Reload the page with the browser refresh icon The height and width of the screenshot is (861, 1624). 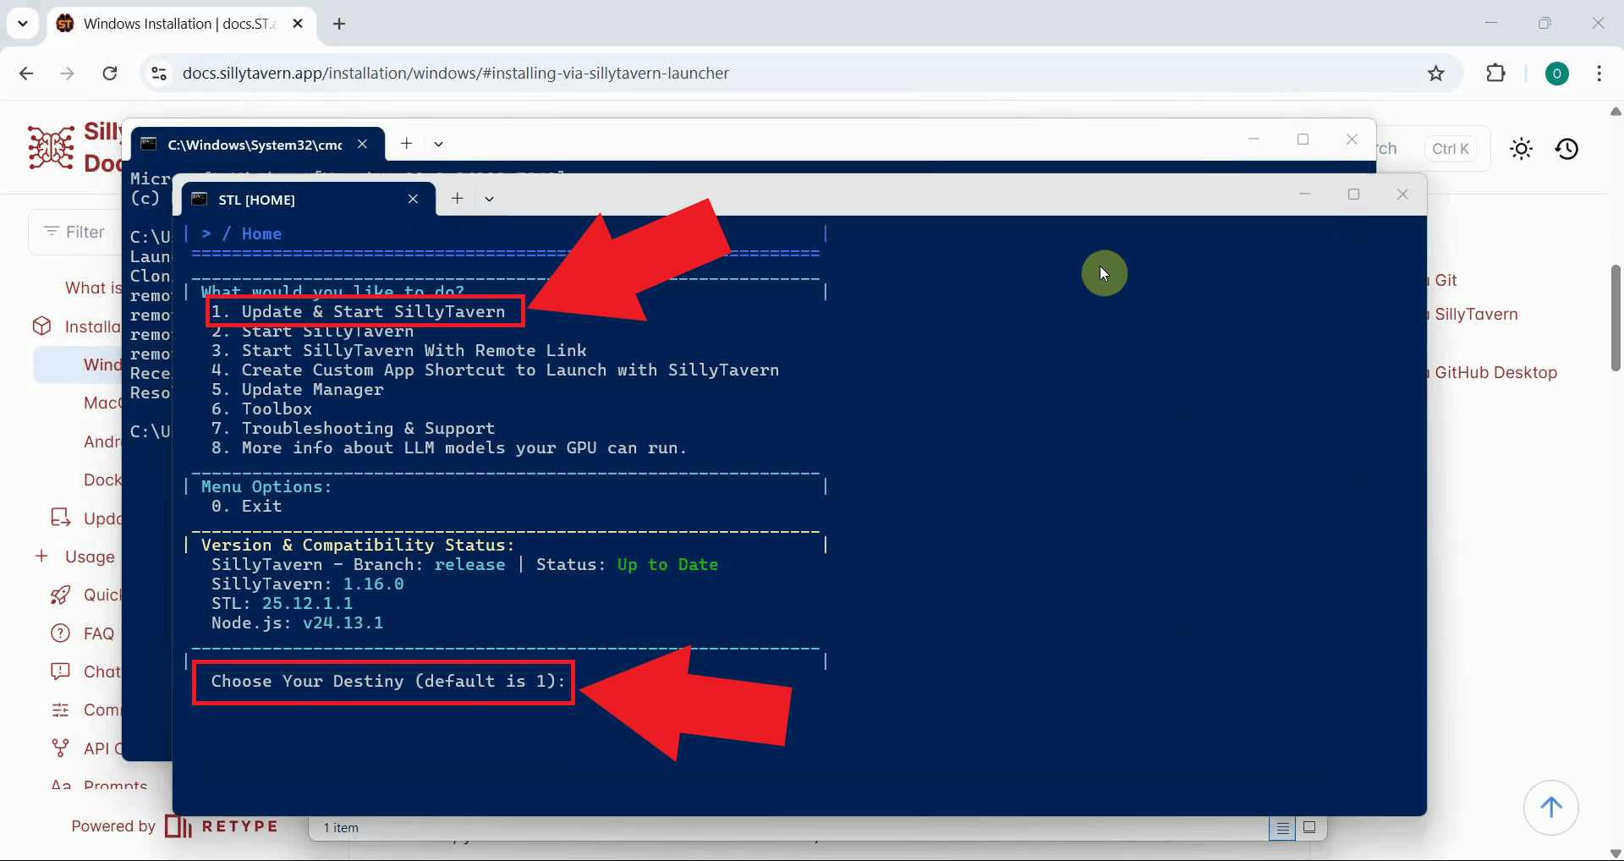click(110, 74)
